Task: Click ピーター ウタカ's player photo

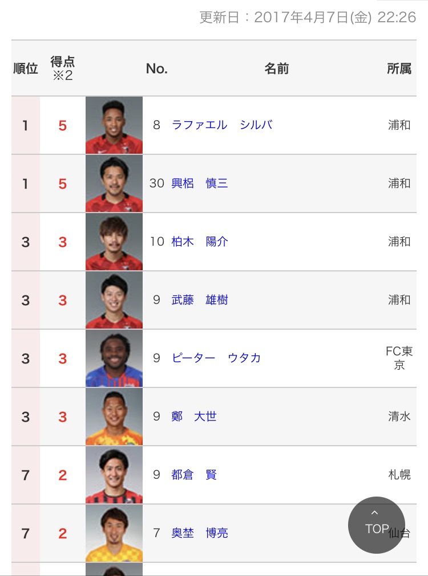Action: click(x=114, y=358)
